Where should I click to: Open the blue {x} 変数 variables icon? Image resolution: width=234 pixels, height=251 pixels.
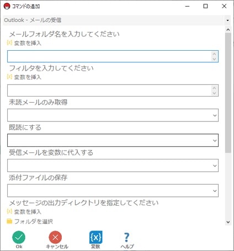[x=95, y=237]
